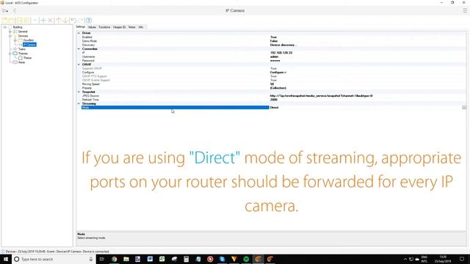Screen dimensions: 470x264
Task: Click the JPEG Source URL value
Action: [x=321, y=96]
